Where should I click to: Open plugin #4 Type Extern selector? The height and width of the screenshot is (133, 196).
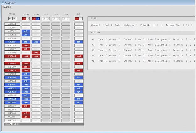[113, 56]
